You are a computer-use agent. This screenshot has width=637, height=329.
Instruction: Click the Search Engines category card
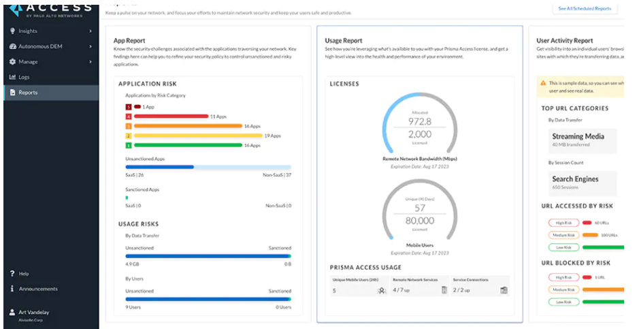coord(583,183)
